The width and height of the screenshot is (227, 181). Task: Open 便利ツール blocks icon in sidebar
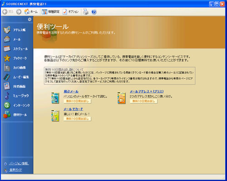pyautogui.click(x=7, y=115)
